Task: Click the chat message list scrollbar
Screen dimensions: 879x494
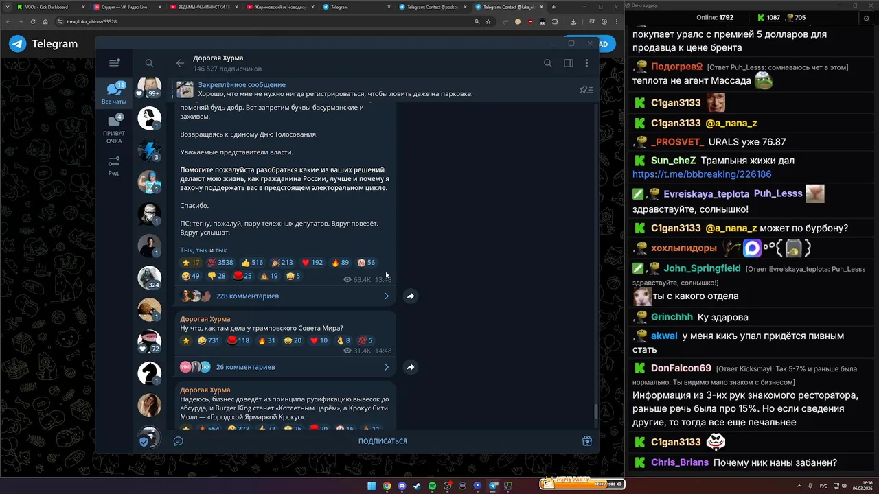Action: coord(595,412)
